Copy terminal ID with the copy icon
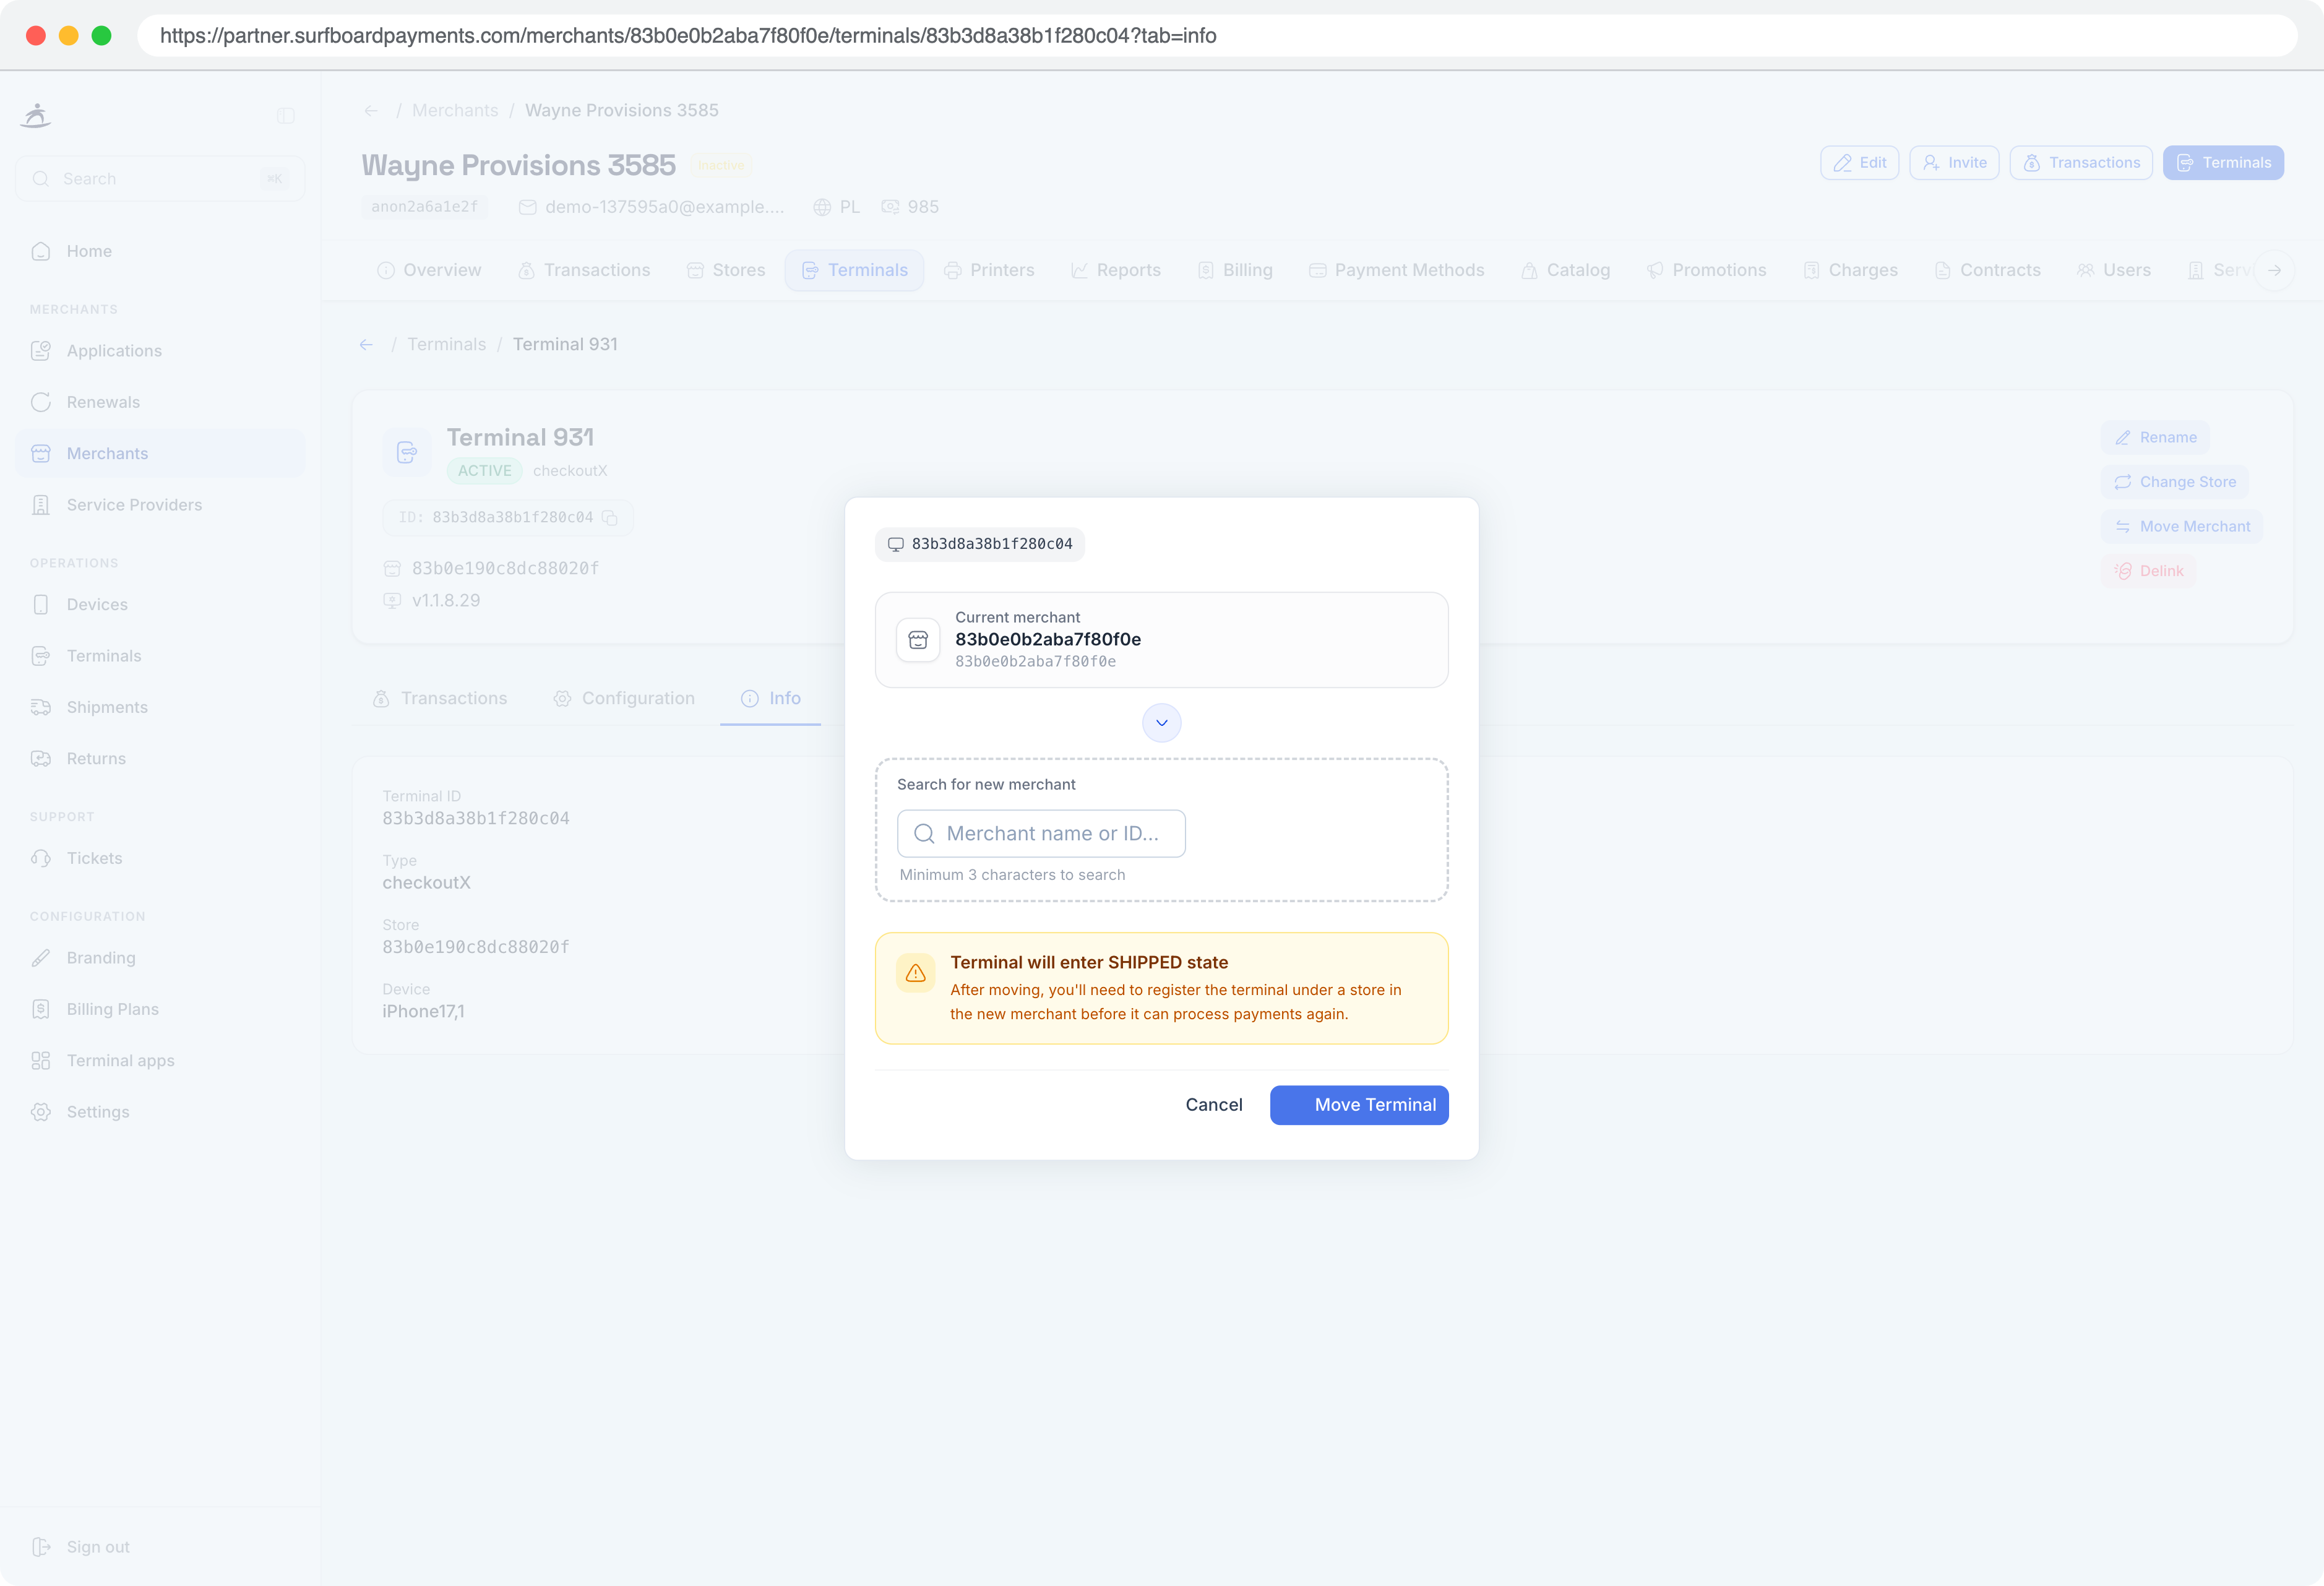This screenshot has width=2324, height=1586. (610, 517)
